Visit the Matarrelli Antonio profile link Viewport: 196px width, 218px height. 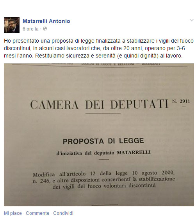[x=46, y=21]
